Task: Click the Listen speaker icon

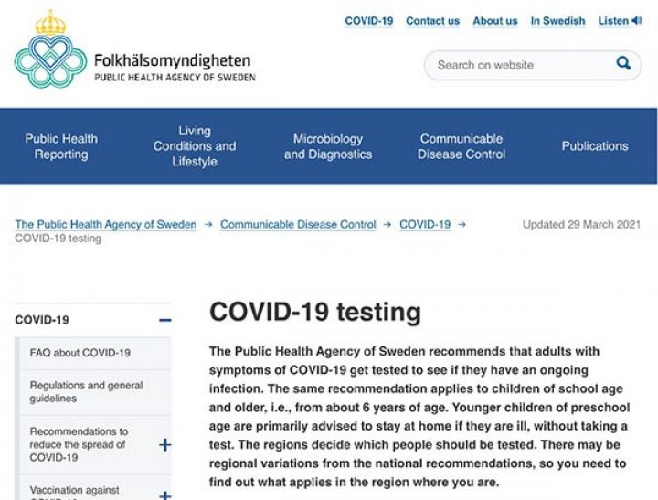Action: click(x=637, y=21)
